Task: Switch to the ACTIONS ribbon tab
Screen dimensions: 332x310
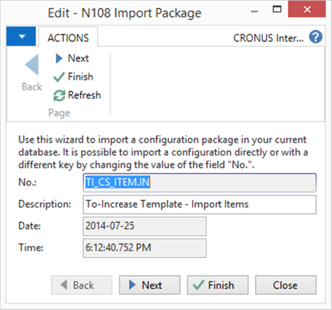Action: click(x=68, y=38)
